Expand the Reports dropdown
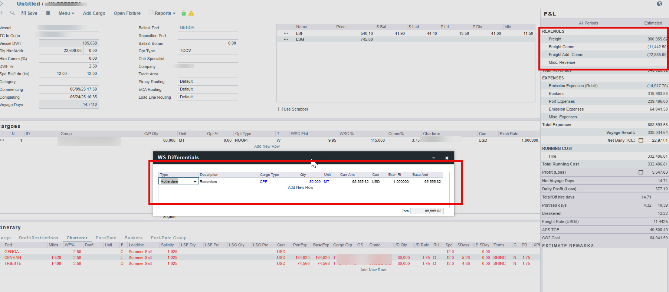This screenshot has width=669, height=292. pos(163,13)
